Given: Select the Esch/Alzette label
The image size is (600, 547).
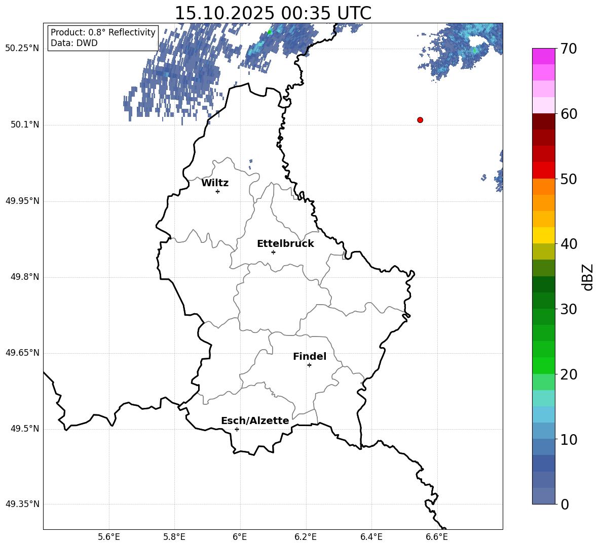Looking at the screenshot, I should tap(255, 420).
